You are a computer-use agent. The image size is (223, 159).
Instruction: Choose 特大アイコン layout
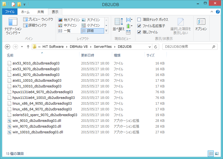[x=69, y=20]
